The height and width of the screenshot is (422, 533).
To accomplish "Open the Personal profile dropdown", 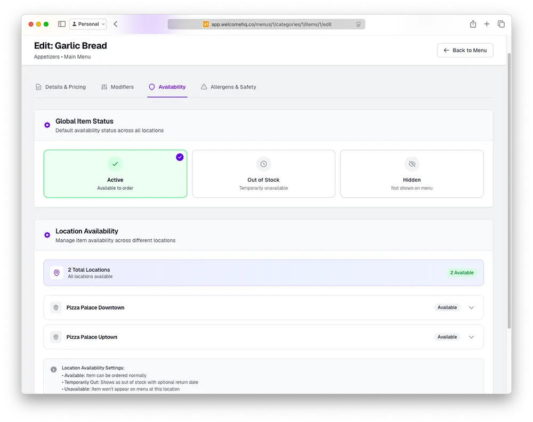I will point(88,24).
